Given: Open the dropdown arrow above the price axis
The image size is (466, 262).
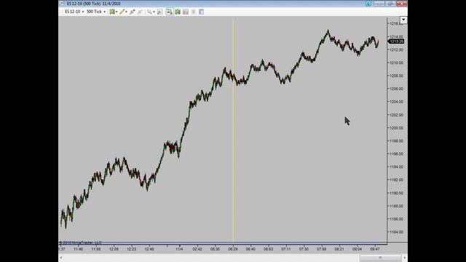Looking at the screenshot, I should [x=403, y=20].
